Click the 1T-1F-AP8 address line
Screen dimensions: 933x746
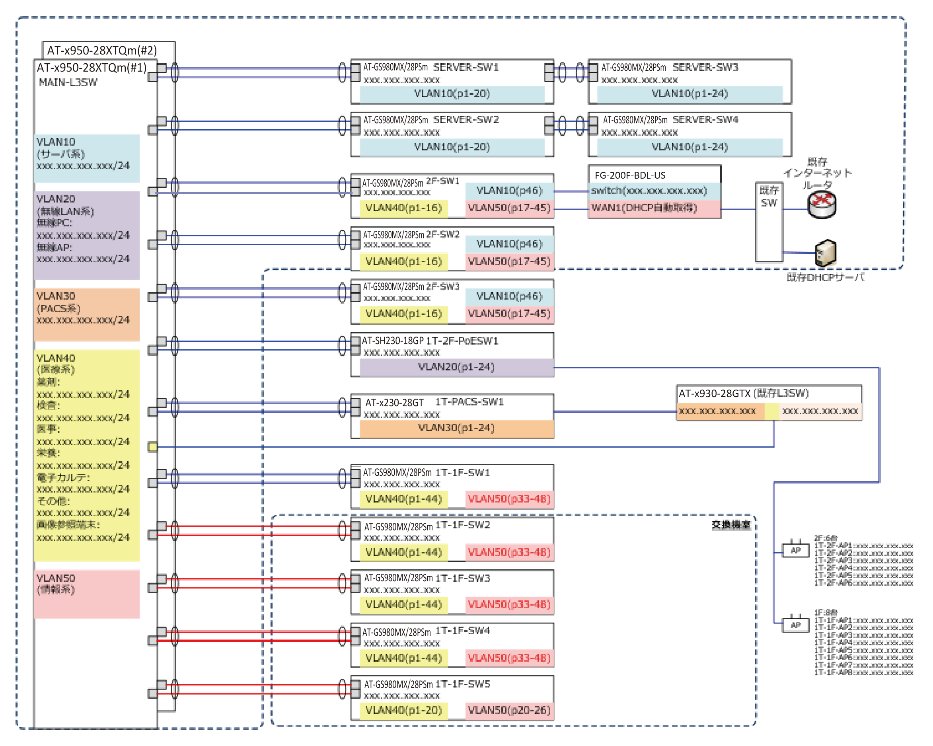[x=864, y=673]
